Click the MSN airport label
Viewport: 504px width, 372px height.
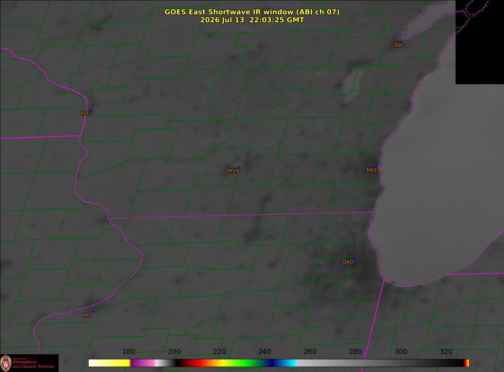point(233,171)
